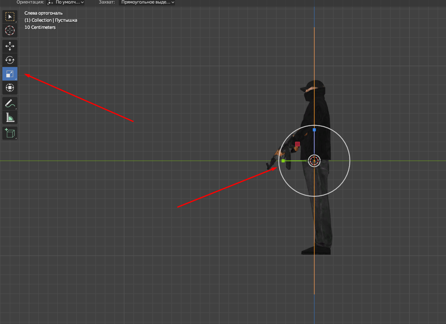Pick the Annotate pencil tool
The image size is (446, 324).
click(10, 104)
